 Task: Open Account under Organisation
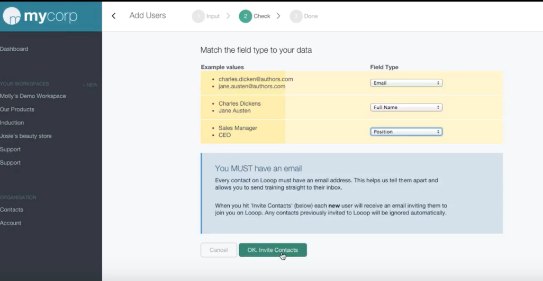tap(11, 223)
